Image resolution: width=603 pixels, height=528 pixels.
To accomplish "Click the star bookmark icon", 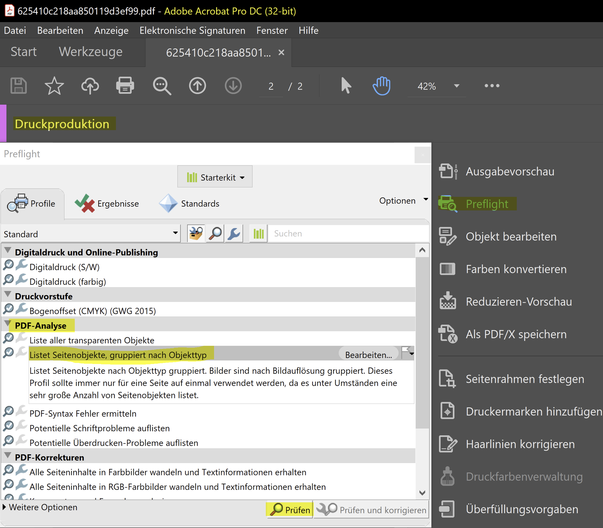I will tap(54, 86).
